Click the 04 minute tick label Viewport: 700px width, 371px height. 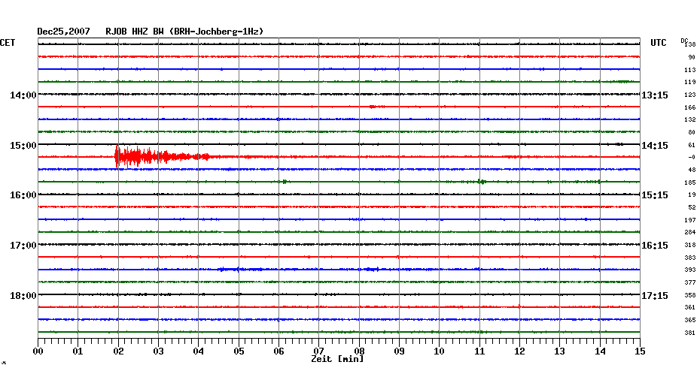pyautogui.click(x=199, y=351)
